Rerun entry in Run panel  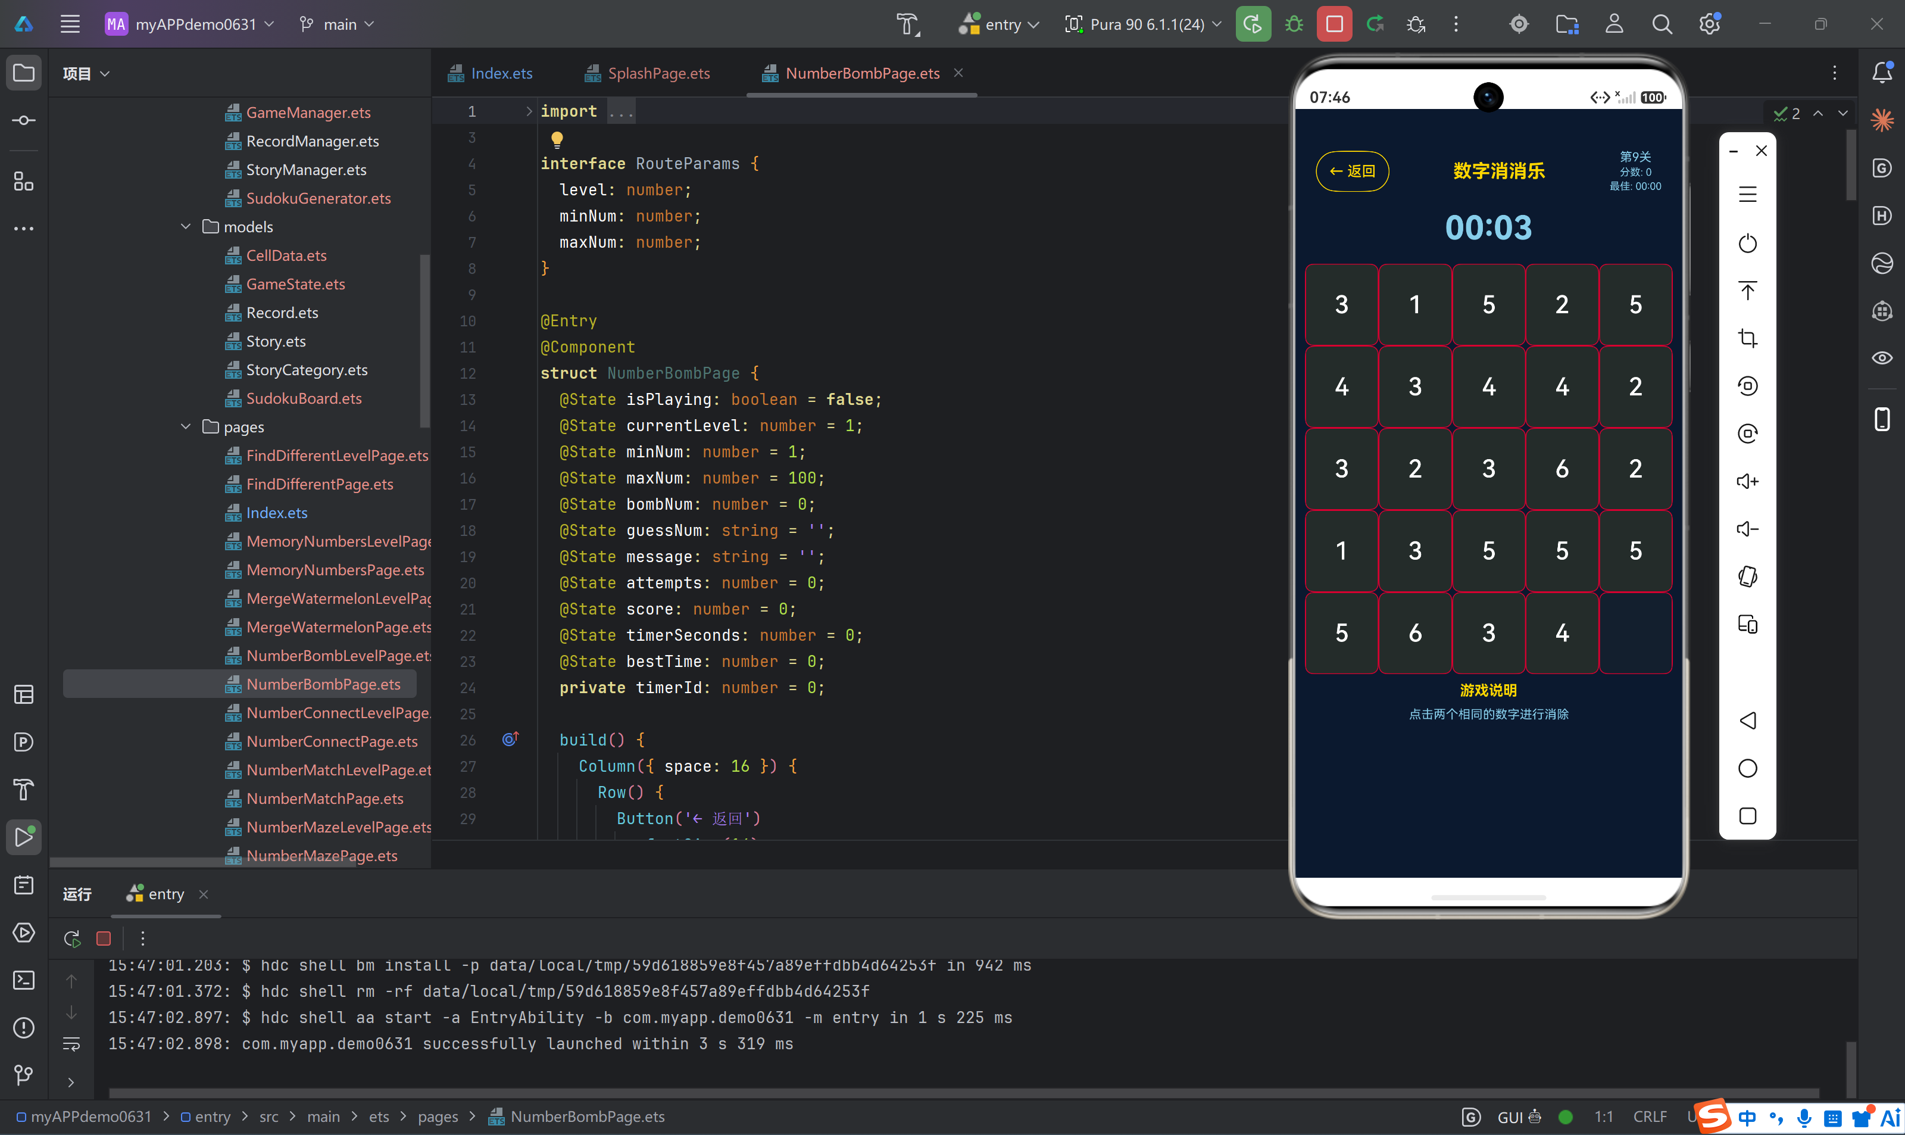(72, 938)
